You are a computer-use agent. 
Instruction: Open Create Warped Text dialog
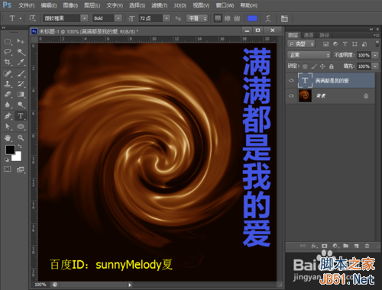pos(268,18)
